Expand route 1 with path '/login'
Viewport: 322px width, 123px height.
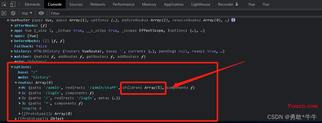(x=20, y=93)
